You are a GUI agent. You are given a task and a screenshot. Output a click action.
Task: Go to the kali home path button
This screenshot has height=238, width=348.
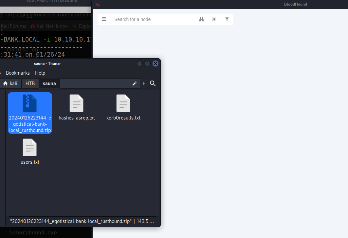click(x=10, y=83)
